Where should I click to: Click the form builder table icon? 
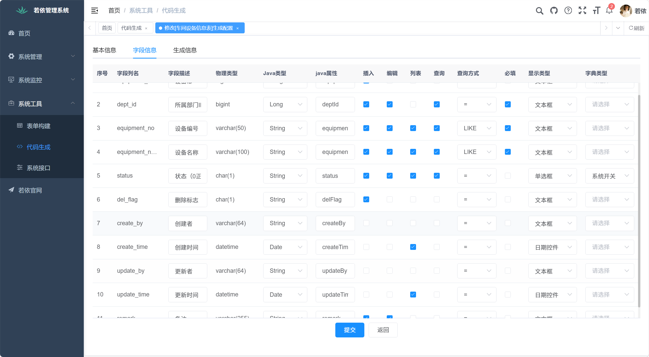pos(20,125)
